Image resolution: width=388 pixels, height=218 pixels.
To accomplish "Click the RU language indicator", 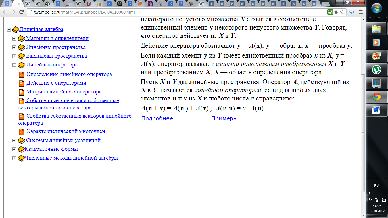I will click(x=376, y=185).
